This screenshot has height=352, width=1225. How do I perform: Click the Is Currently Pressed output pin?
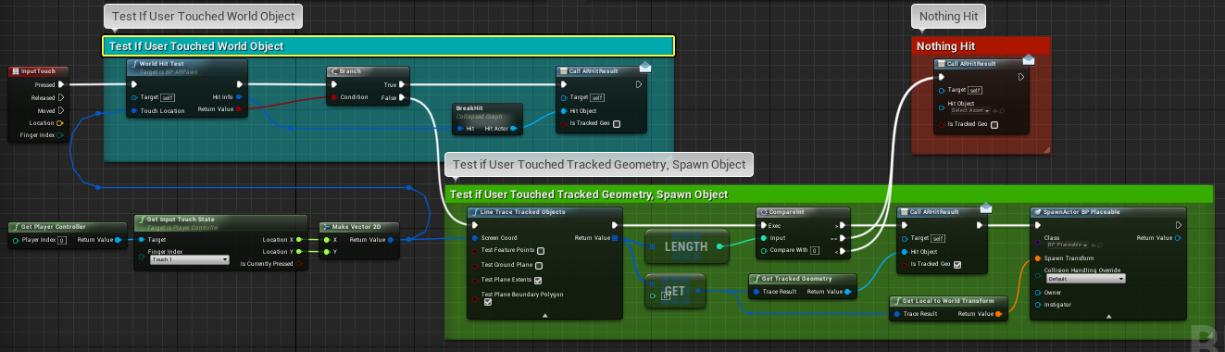[300, 264]
